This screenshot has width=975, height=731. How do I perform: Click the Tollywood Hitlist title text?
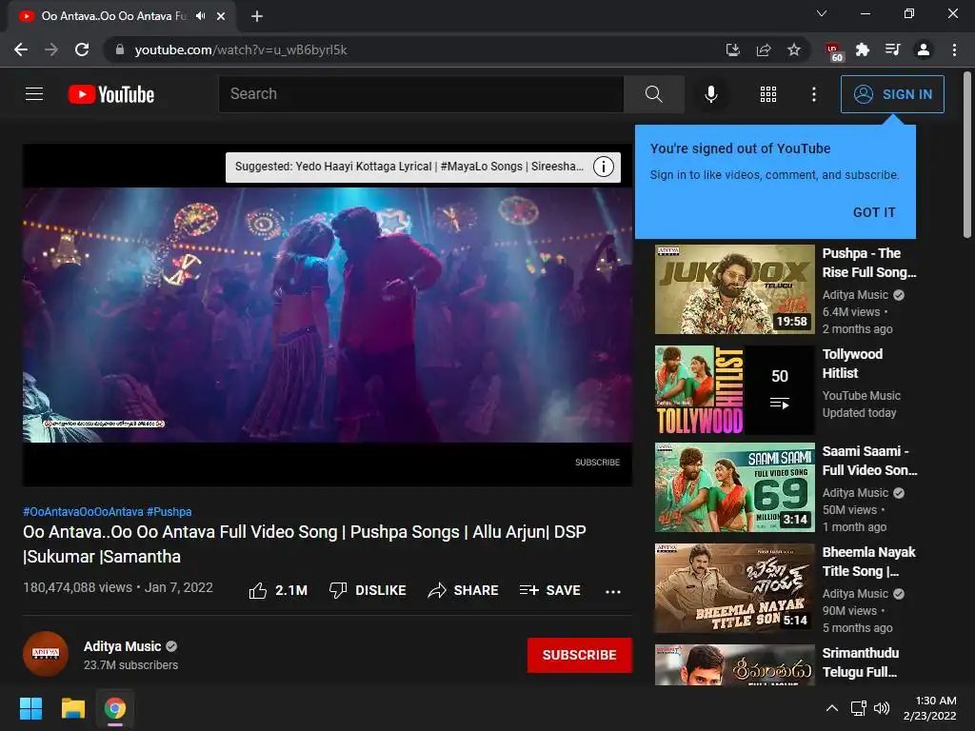pyautogui.click(x=852, y=364)
